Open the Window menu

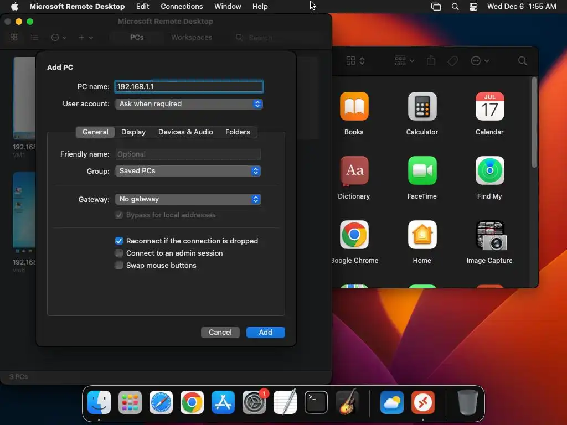click(228, 7)
